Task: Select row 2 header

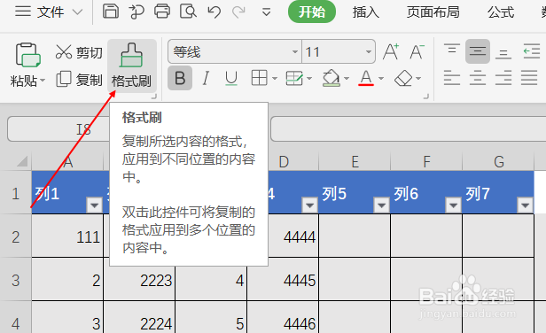Action: (x=16, y=237)
